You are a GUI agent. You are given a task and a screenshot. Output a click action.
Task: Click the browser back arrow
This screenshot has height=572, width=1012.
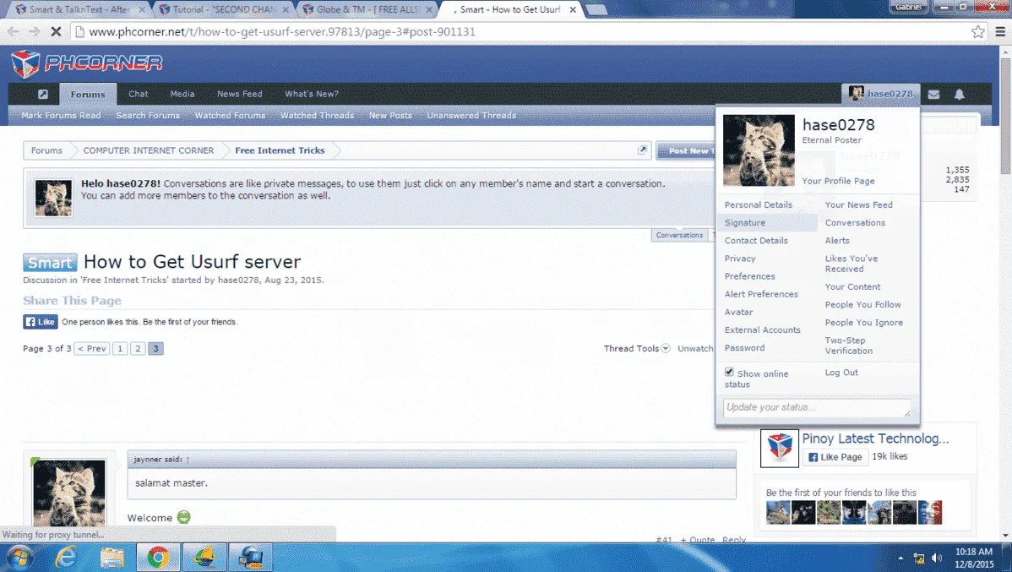[x=13, y=31]
